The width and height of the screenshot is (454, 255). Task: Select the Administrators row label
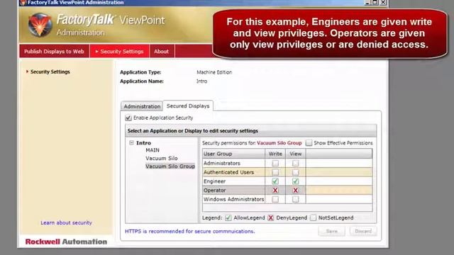click(222, 164)
